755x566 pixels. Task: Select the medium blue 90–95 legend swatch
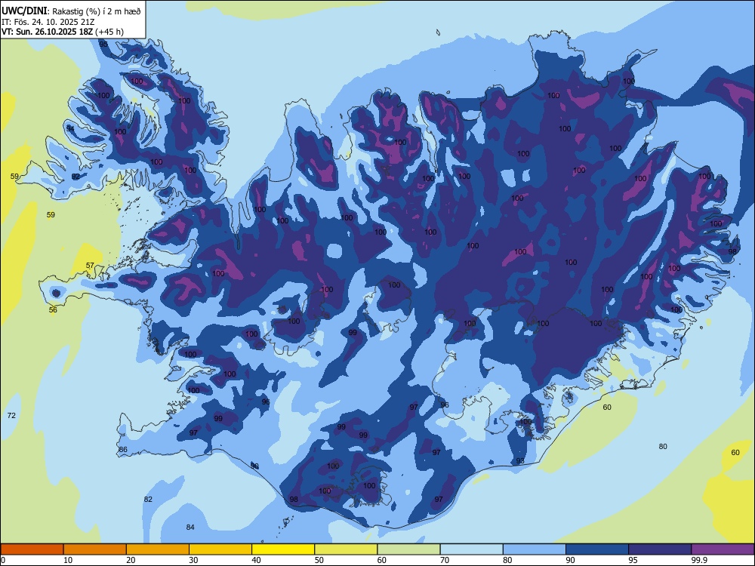point(597,549)
